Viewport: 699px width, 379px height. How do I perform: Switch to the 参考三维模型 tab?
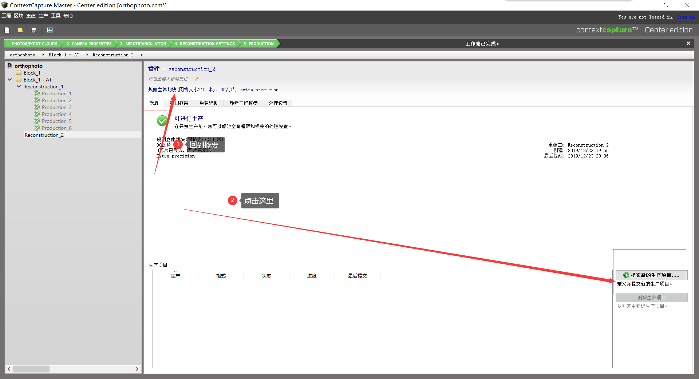(244, 103)
